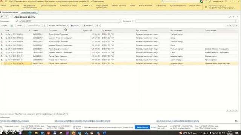
Task: Click into the Организация input field
Action: coord(69,21)
